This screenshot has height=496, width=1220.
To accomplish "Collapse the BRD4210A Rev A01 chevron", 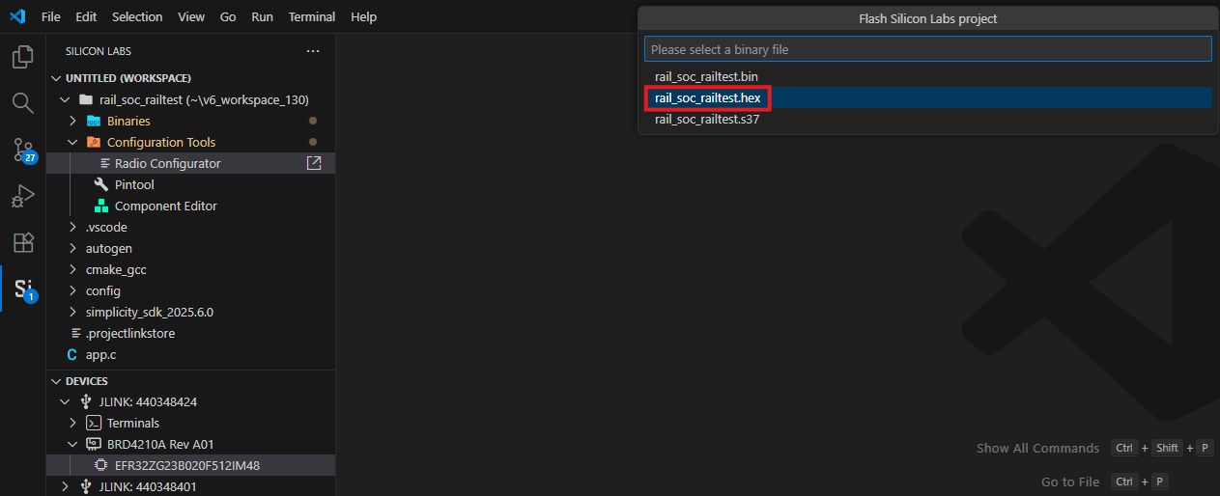I will (72, 444).
